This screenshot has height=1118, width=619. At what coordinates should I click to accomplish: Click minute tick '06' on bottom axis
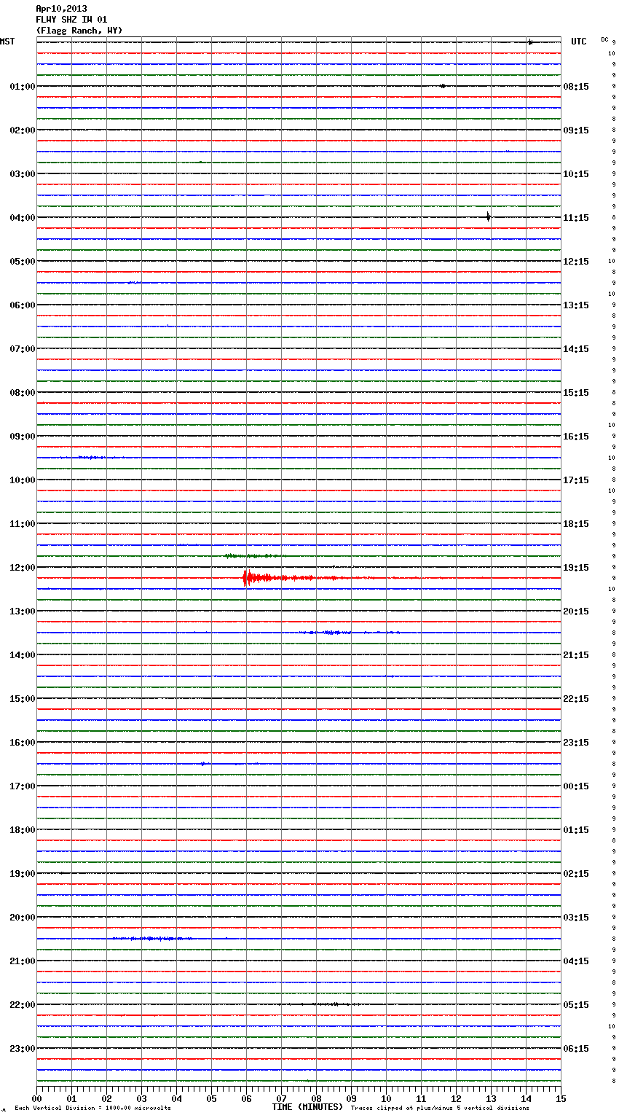(246, 1098)
